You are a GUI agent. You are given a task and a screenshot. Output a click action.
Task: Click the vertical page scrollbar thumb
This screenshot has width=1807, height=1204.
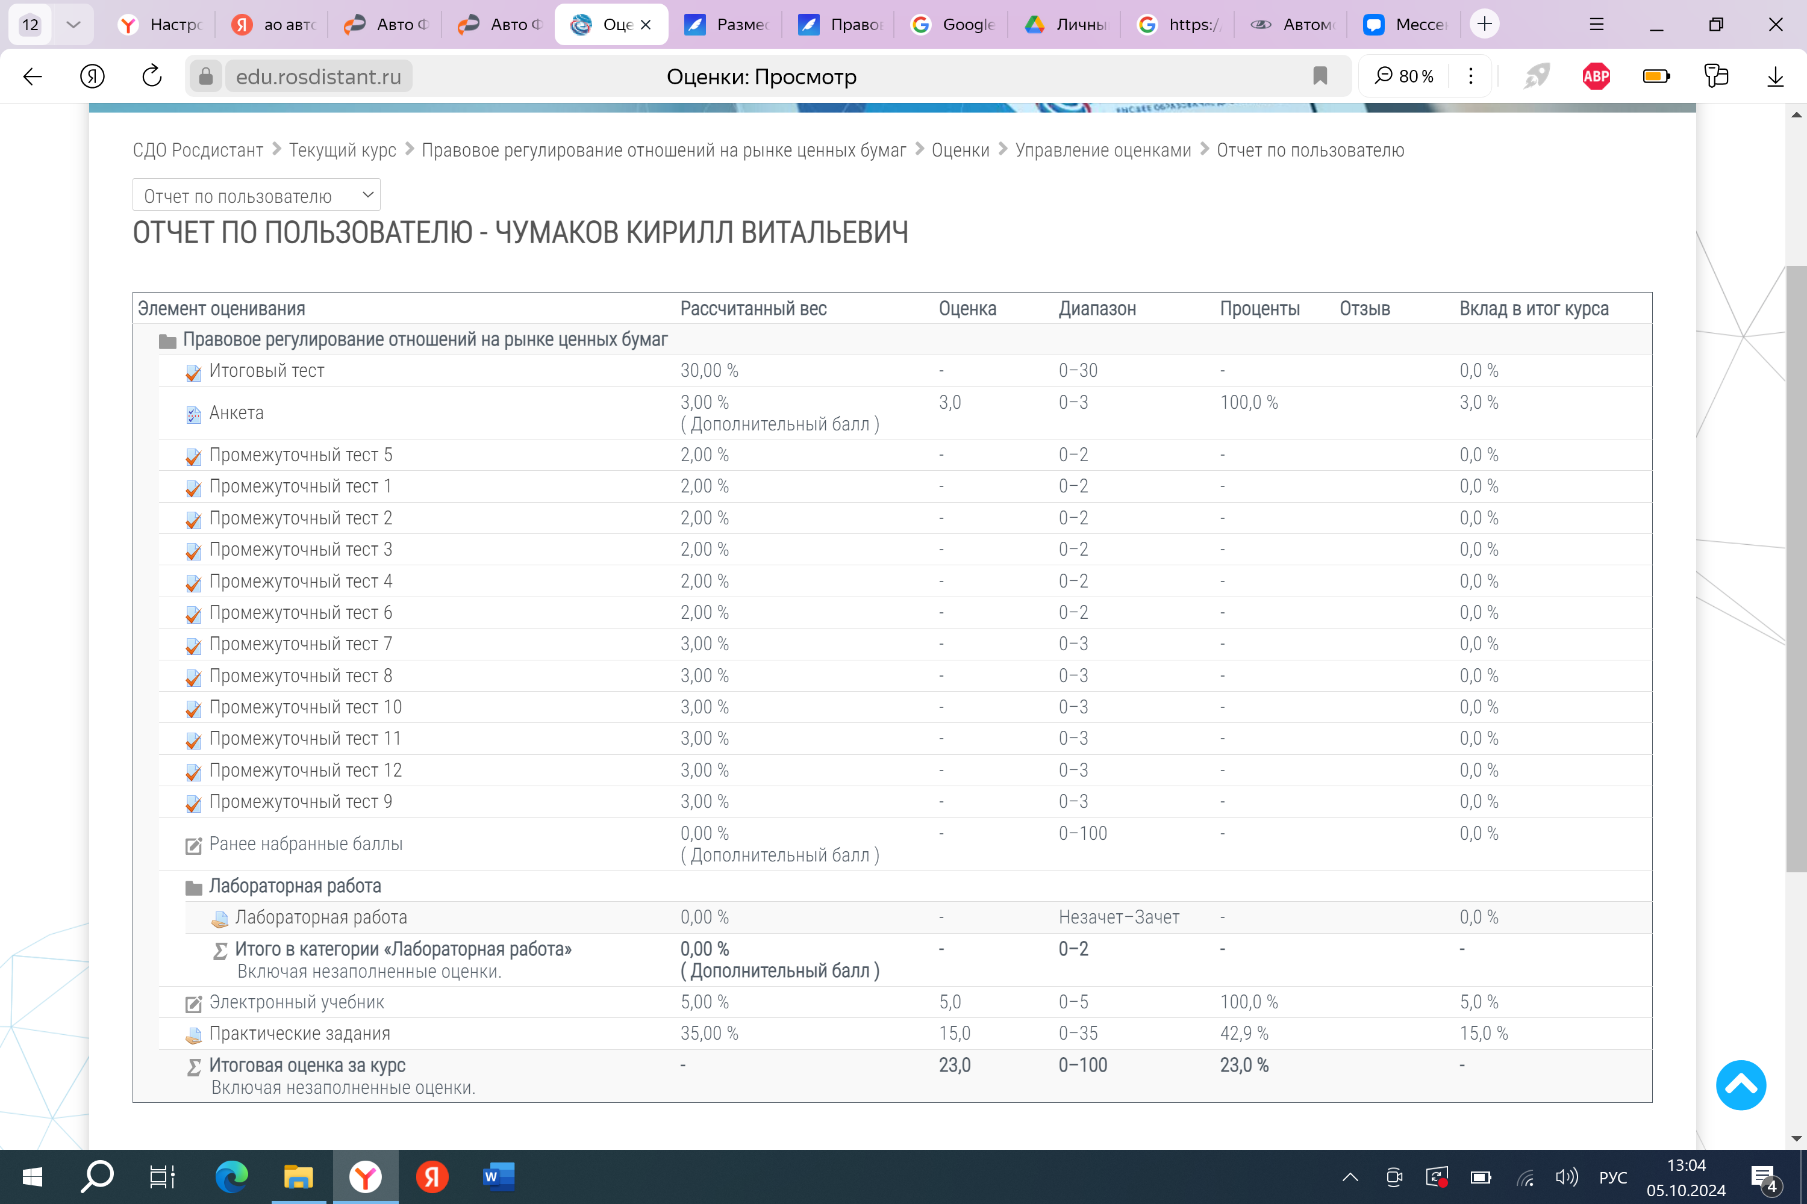(1796, 568)
